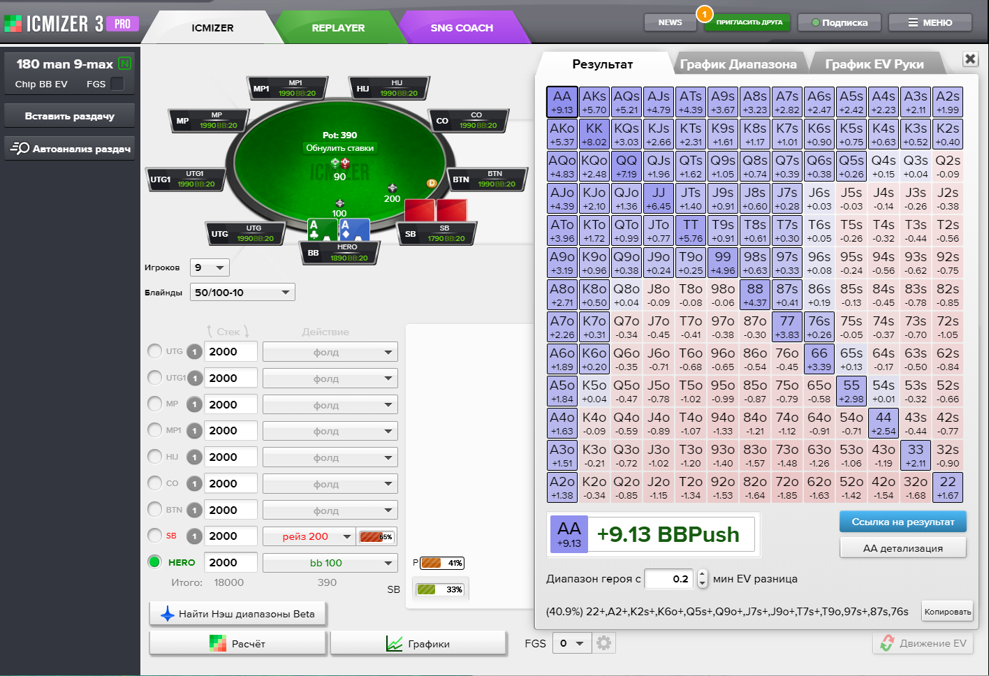Select the CO radio button
989x676 pixels.
(x=155, y=483)
